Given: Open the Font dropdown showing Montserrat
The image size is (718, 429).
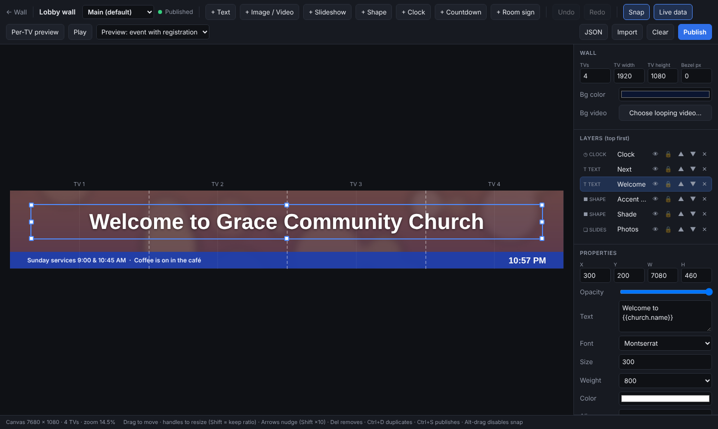Looking at the screenshot, I should [665, 343].
